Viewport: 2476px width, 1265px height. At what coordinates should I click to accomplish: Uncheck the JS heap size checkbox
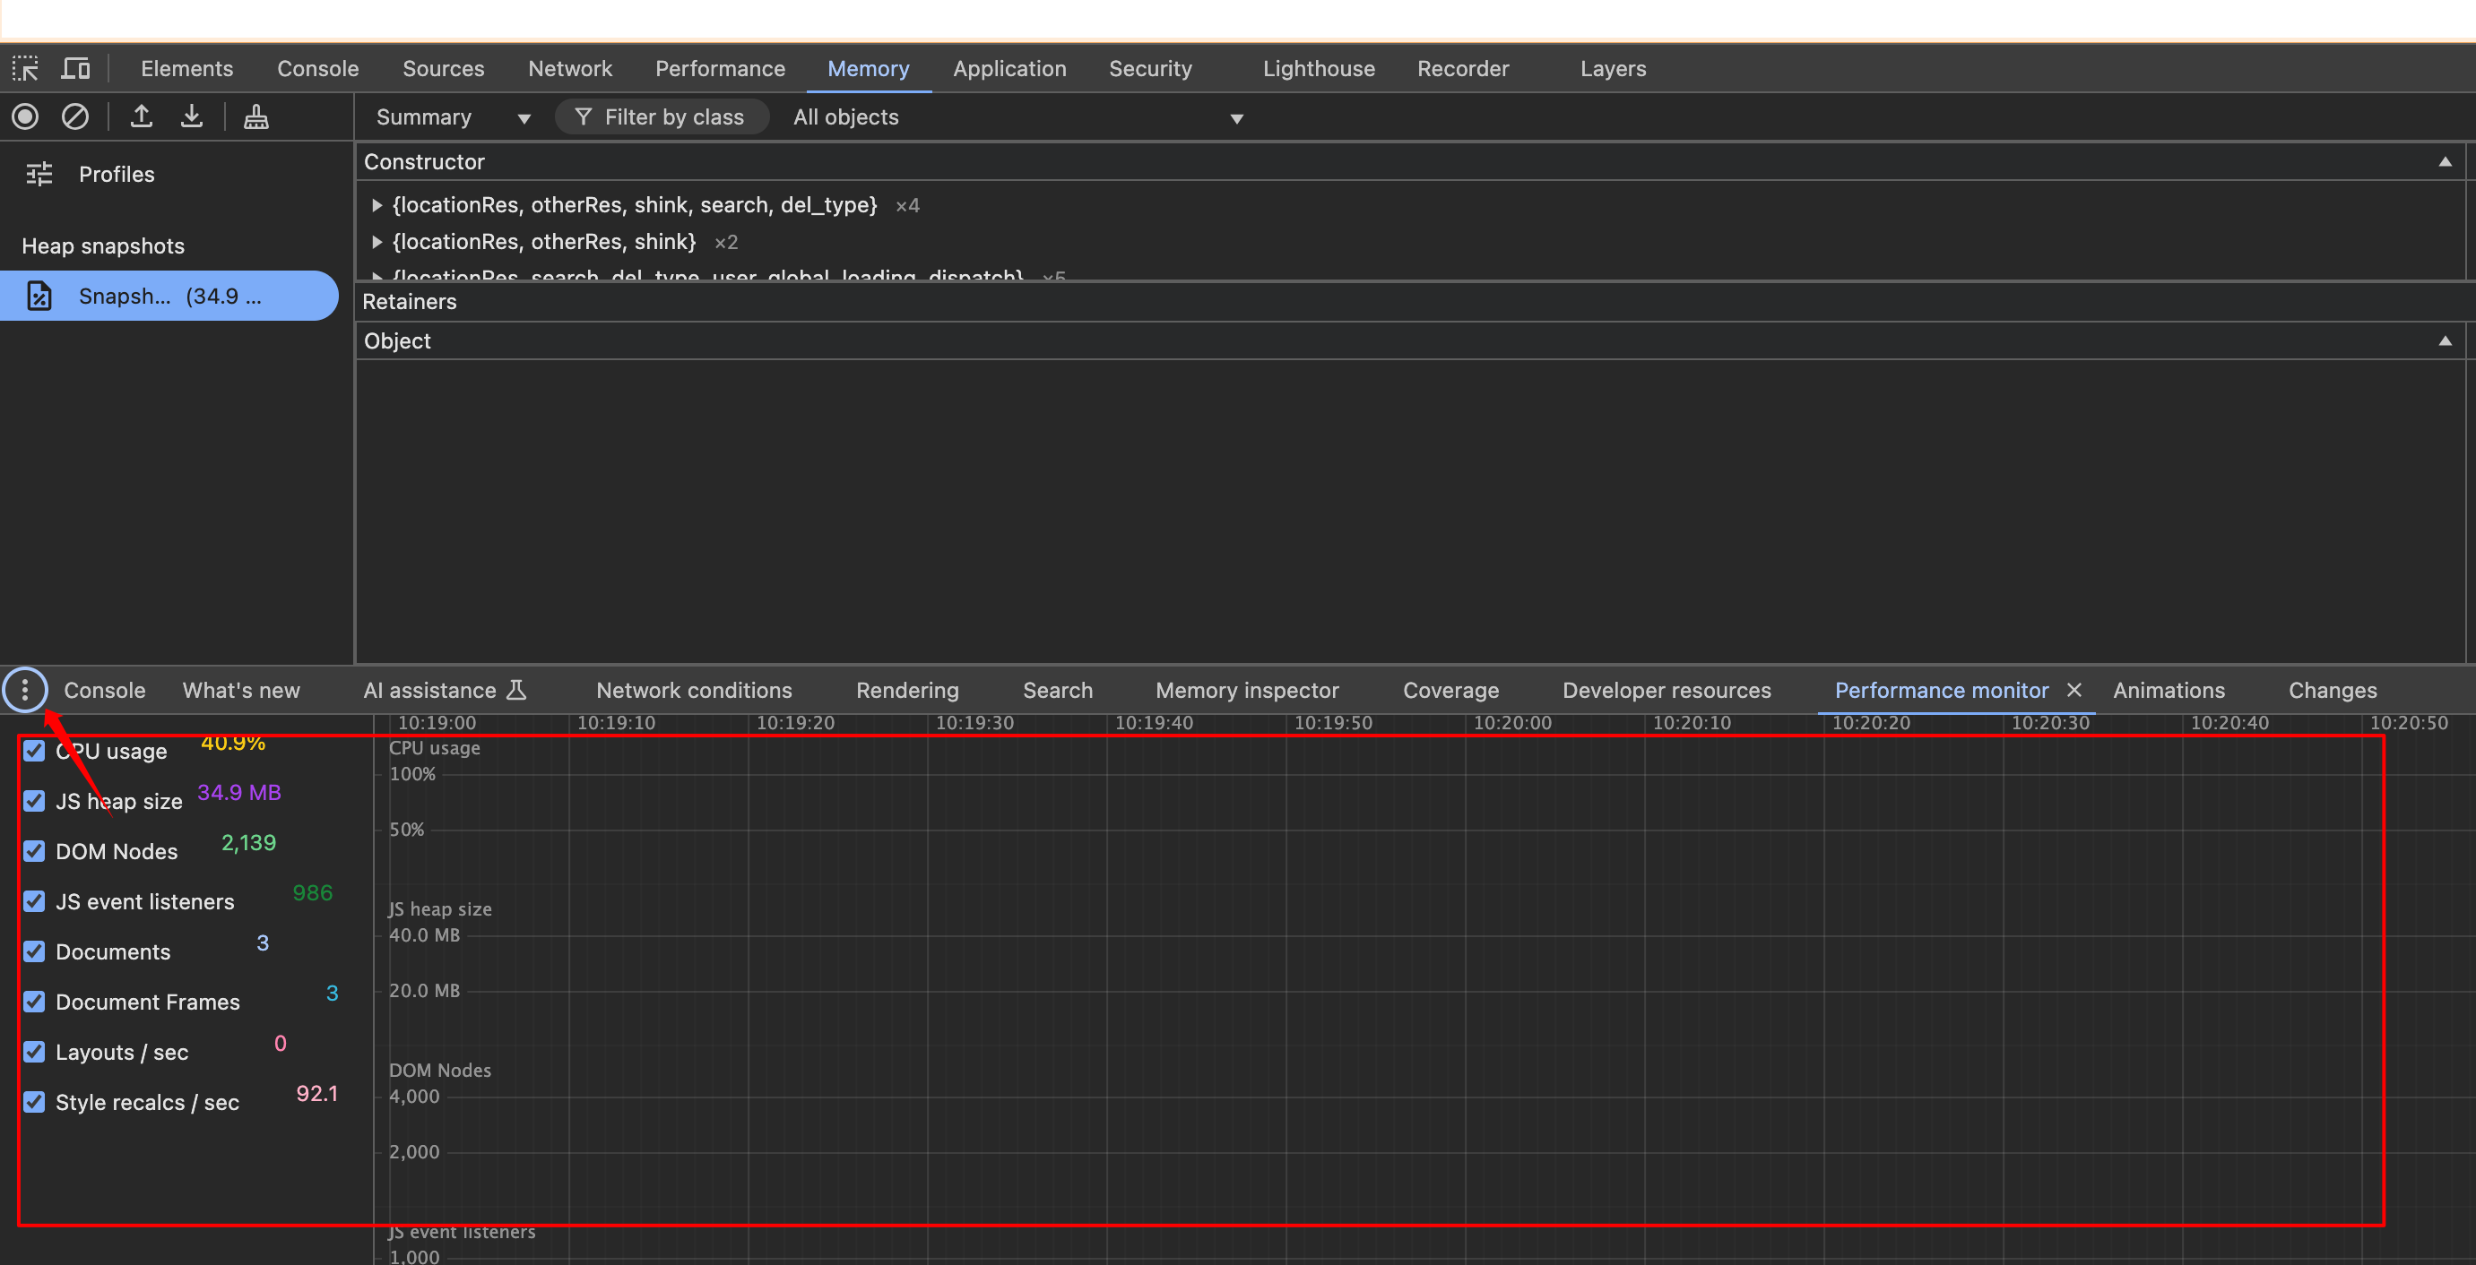35,801
